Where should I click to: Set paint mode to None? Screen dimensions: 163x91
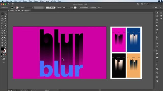click(x=6, y=54)
